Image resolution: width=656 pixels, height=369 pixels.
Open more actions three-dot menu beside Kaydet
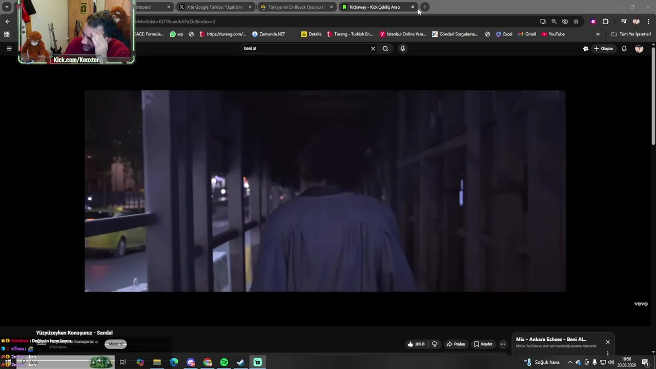pyautogui.click(x=503, y=344)
